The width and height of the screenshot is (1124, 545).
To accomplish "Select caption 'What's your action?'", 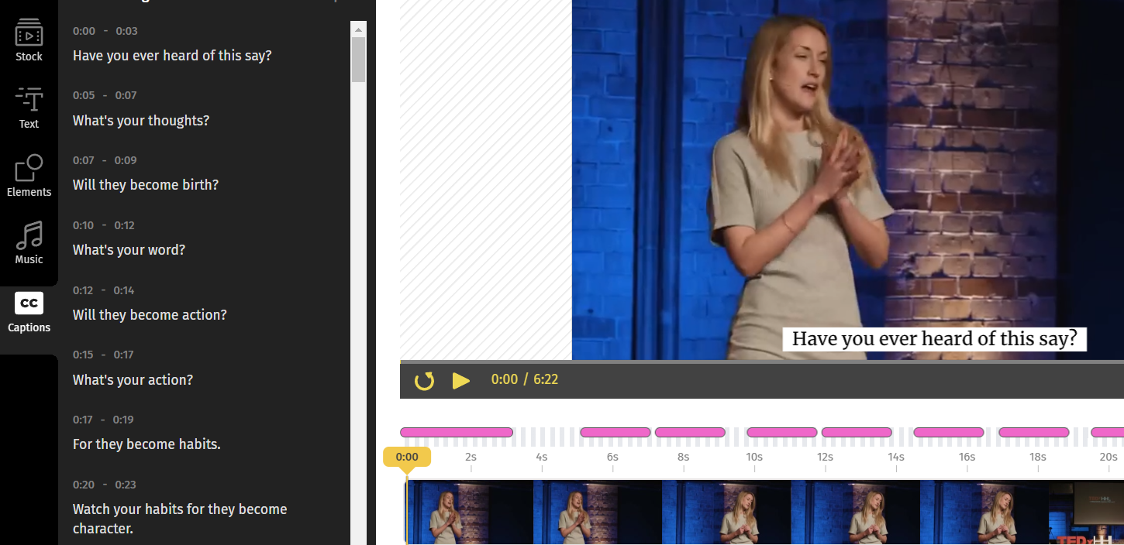I will (133, 380).
